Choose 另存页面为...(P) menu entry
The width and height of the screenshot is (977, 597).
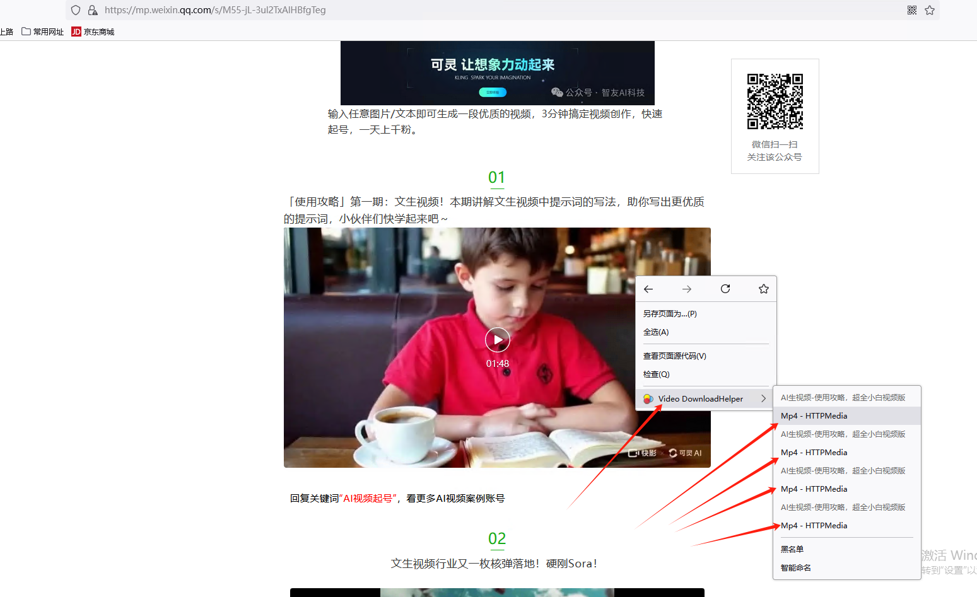point(706,313)
